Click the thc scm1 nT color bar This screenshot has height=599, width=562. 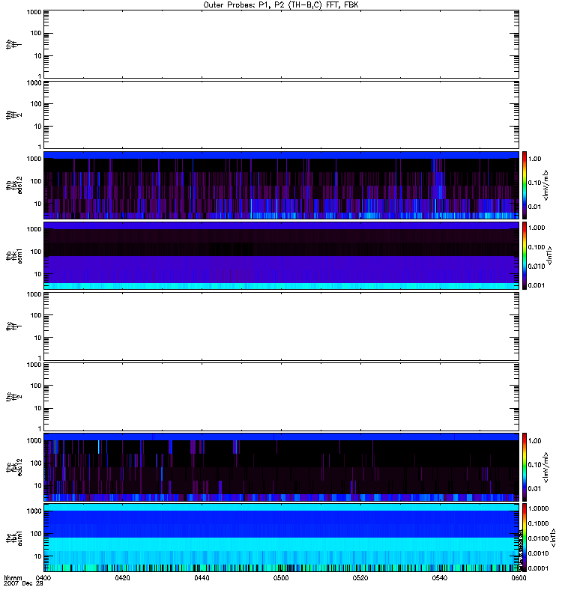coord(525,538)
